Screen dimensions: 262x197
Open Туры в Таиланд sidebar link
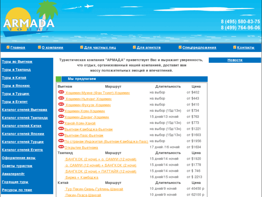[x=16, y=70]
